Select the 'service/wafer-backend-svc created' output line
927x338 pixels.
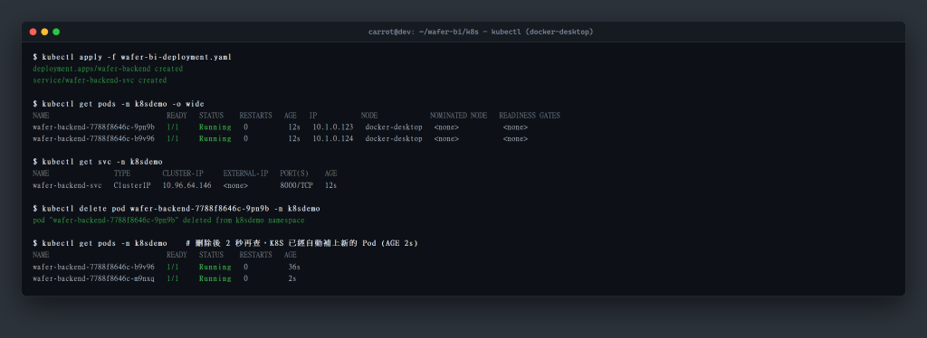click(100, 80)
